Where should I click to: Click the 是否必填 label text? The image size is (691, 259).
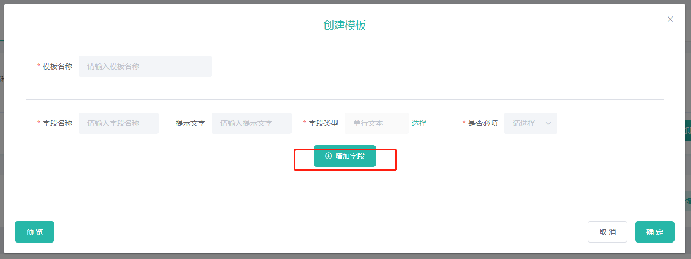coord(483,123)
